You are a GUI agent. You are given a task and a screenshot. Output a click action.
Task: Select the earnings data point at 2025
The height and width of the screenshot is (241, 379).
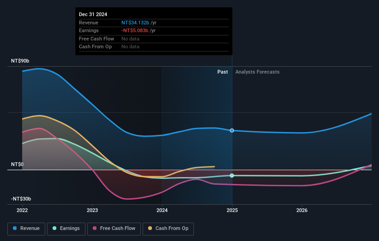pos(232,176)
